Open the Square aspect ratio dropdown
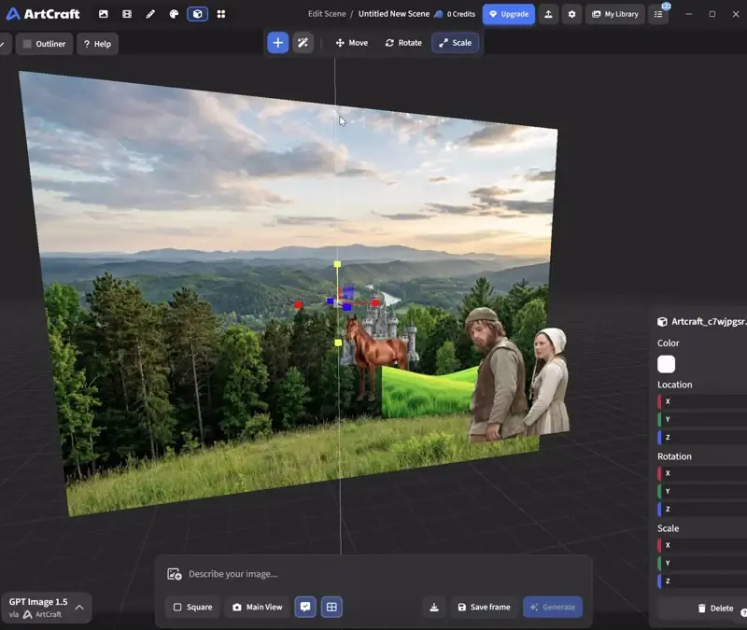Image resolution: width=747 pixels, height=630 pixels. coord(193,608)
